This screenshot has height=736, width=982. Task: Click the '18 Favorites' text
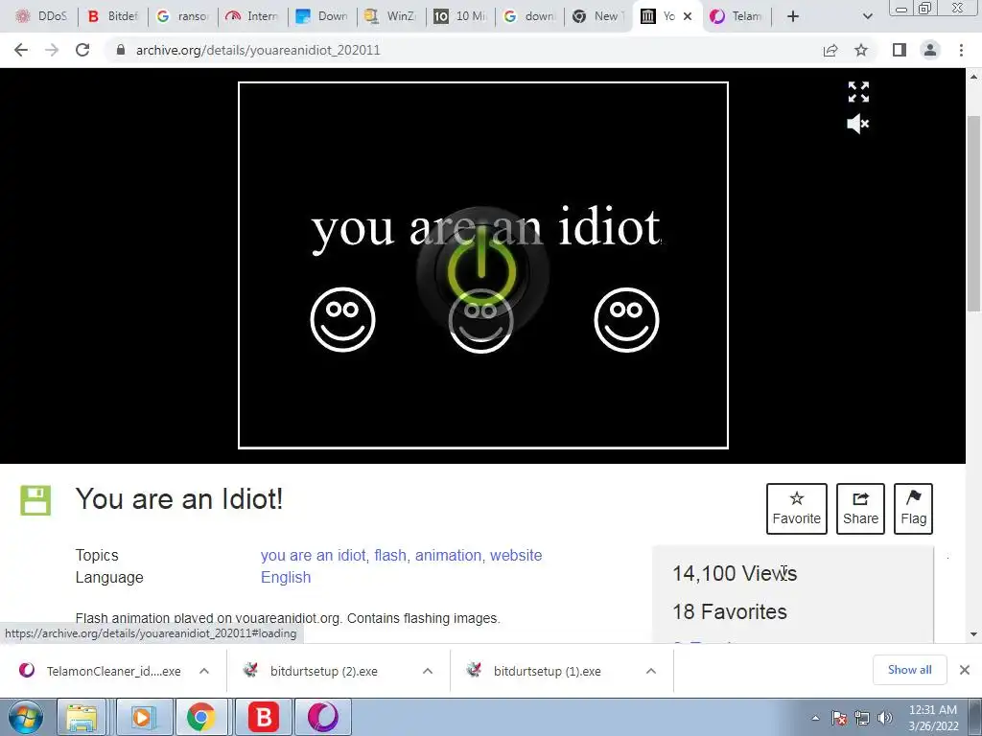click(730, 611)
